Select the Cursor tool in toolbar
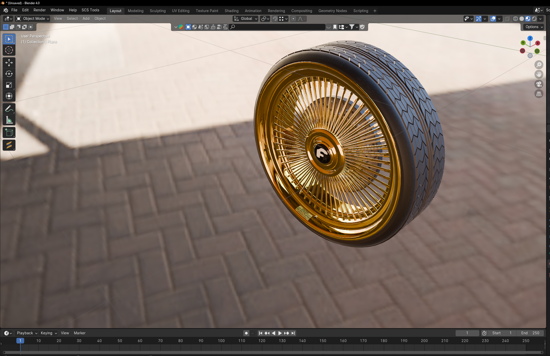This screenshot has height=356, width=550. 9,50
